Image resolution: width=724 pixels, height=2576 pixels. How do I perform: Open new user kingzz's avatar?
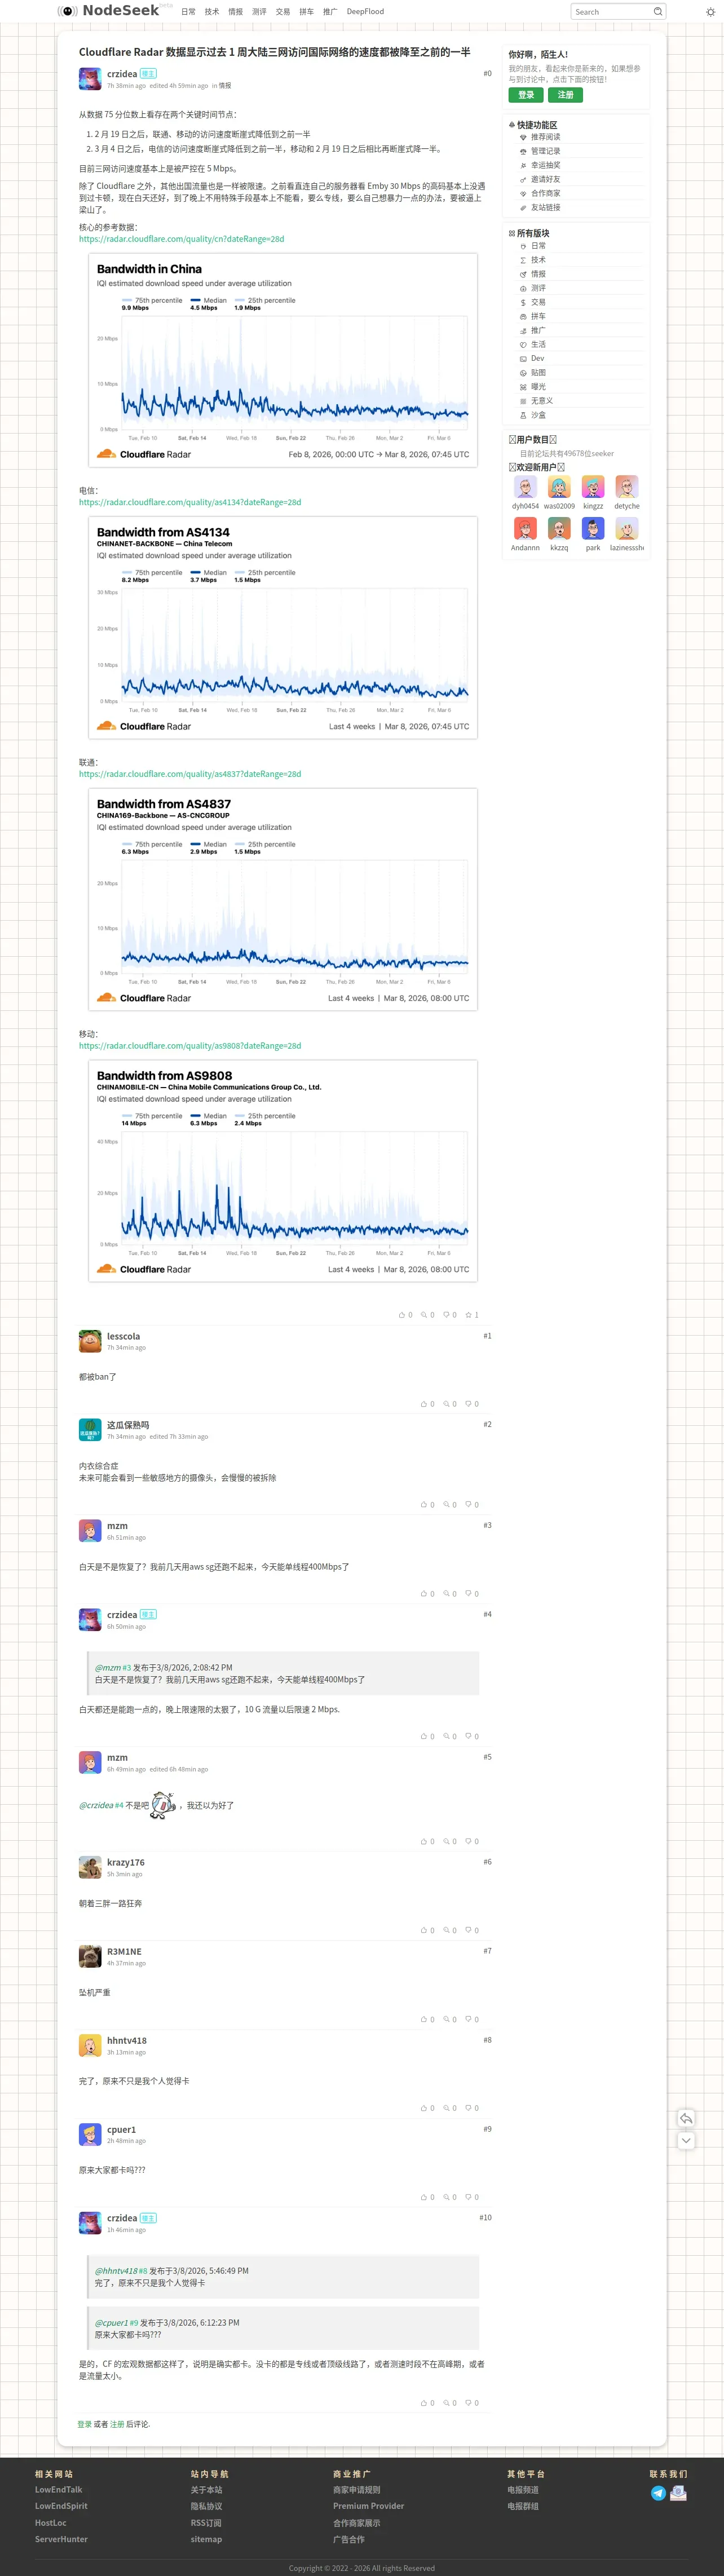593,487
